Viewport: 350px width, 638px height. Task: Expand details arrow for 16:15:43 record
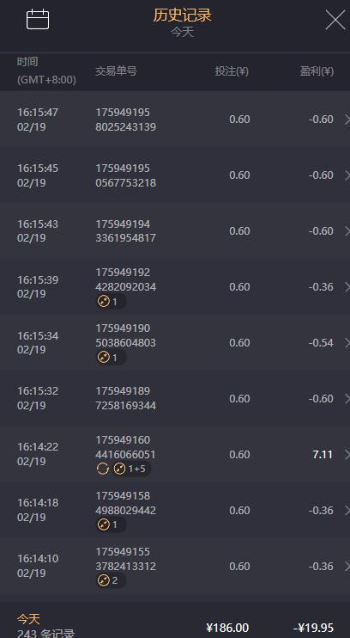[x=347, y=231]
